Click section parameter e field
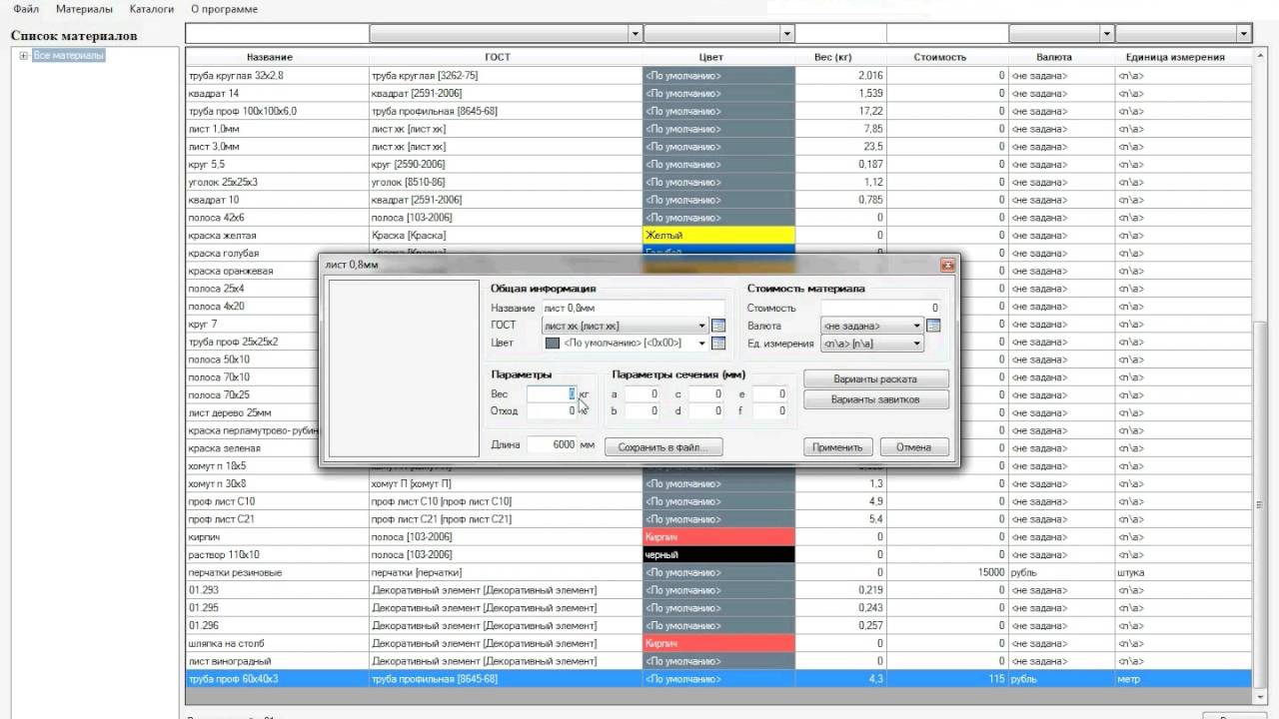The width and height of the screenshot is (1279, 719). (769, 394)
